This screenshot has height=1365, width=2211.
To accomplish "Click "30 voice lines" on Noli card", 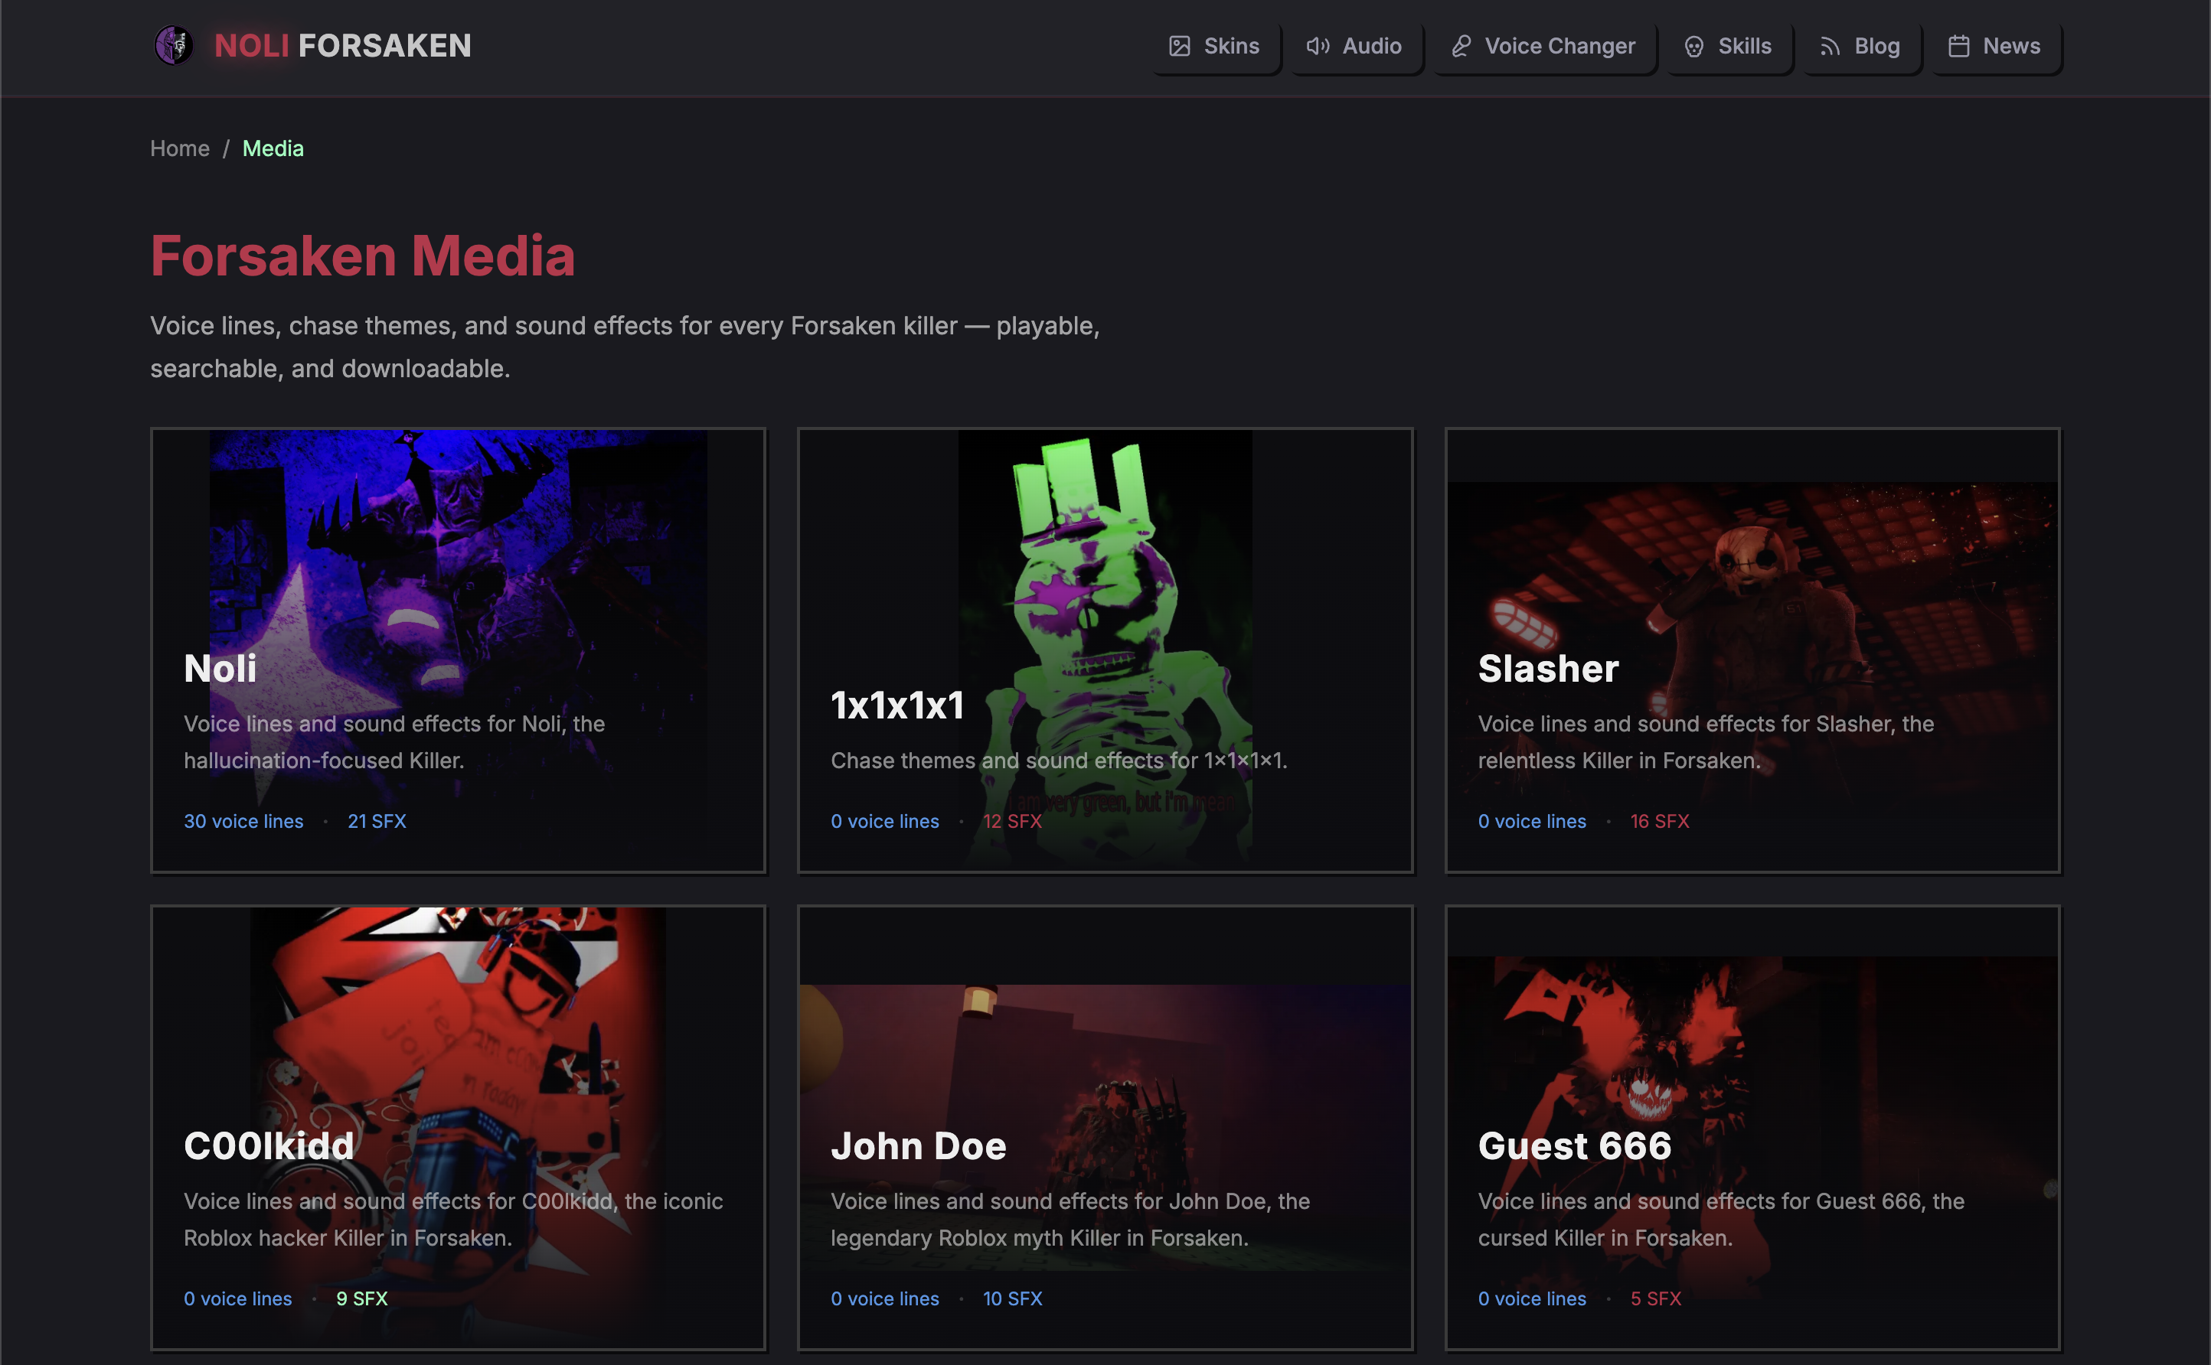I will (x=244, y=821).
